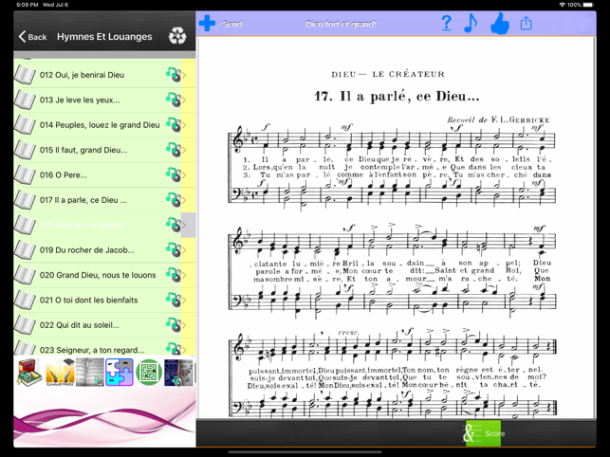Select hymn 016 O Pere...
The height and width of the screenshot is (457, 610).
tap(104, 175)
